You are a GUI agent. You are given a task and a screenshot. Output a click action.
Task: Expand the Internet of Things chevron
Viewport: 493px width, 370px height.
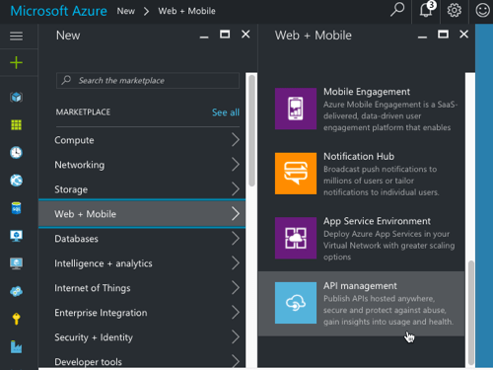coord(236,288)
